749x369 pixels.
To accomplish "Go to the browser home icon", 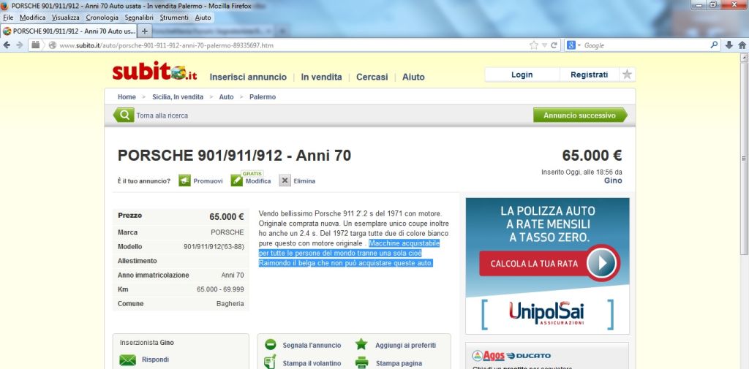I will point(742,45).
